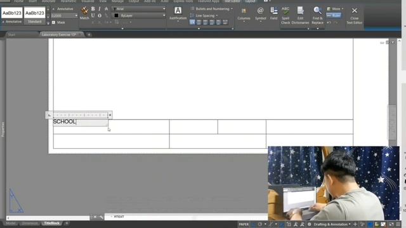Toggle underline text formatting
The width and height of the screenshot is (406, 228).
point(93,15)
